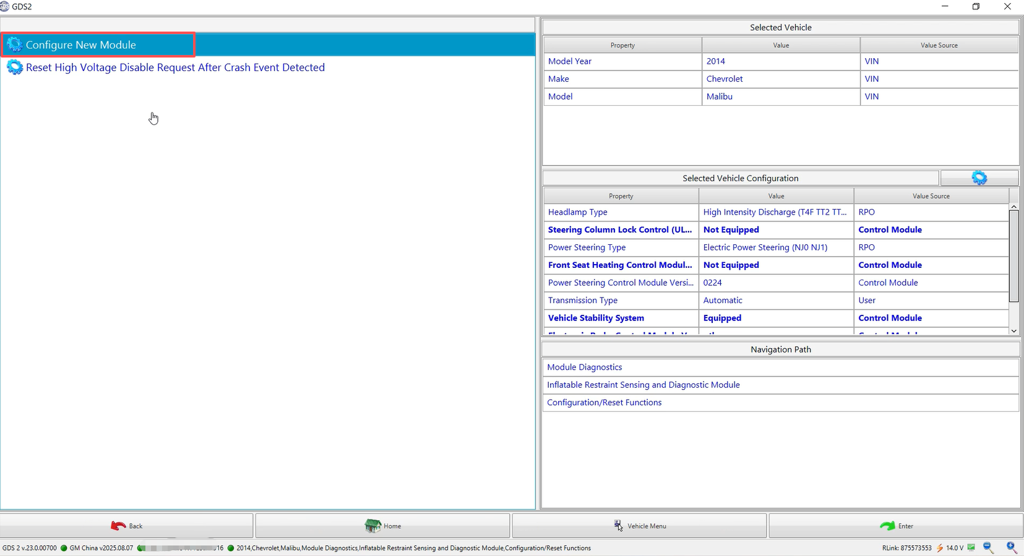Viewport: 1024px width, 556px height.
Task: Click the gear button next to Selected Vehicle Configuration
Action: 979,178
